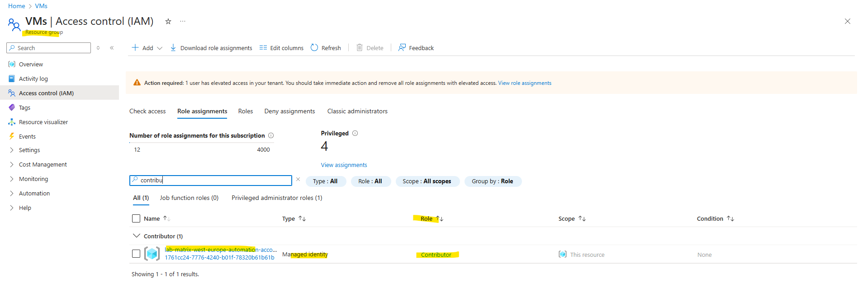Open Resource visualizer
The image size is (858, 306).
[43, 122]
